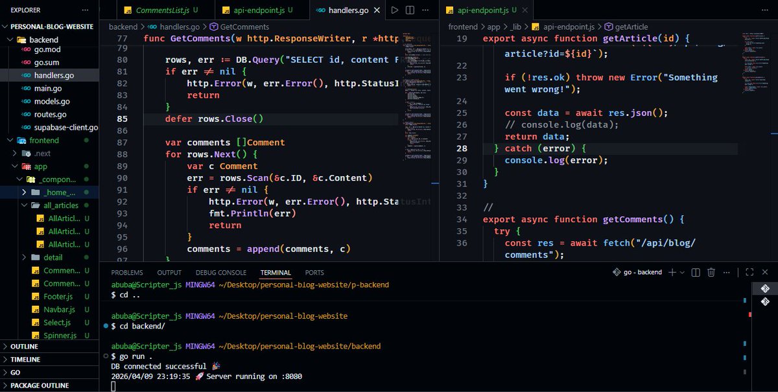Split the editor with the split icon

(x=410, y=10)
